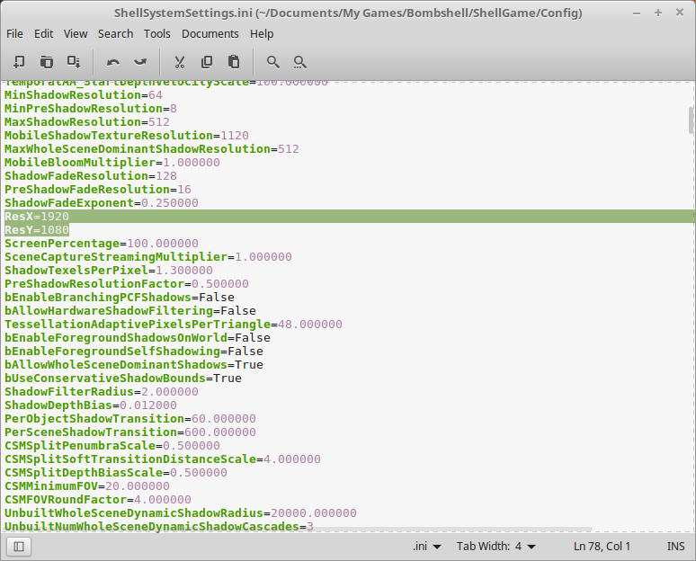Click the MobileShadowTextureResolution=1120 line

click(127, 136)
